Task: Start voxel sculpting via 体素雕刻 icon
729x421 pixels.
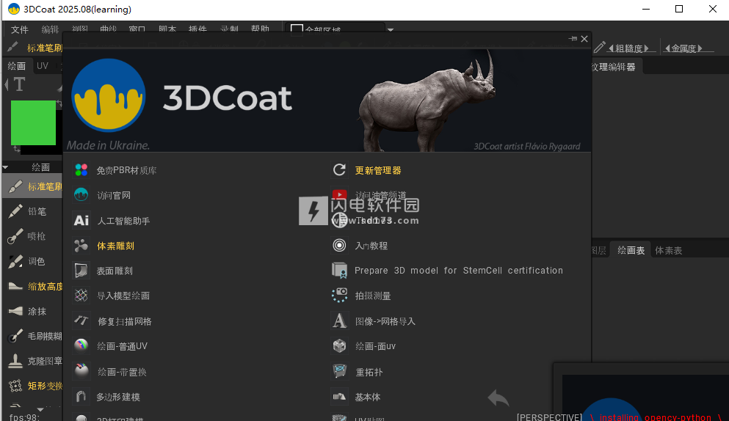Action: coord(81,246)
